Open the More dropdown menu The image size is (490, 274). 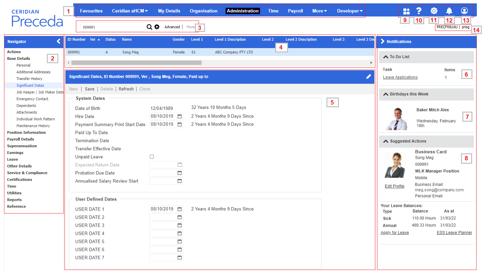pos(319,11)
